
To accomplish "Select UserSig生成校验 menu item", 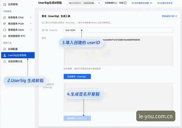I will (x=18, y=55).
